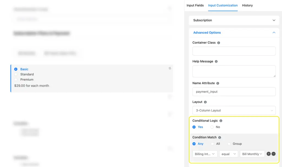Image resolution: width=282 pixels, height=167 pixels.
Task: Select the All condition match option
Action: tap(212, 144)
